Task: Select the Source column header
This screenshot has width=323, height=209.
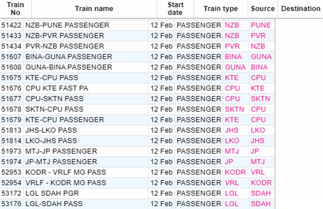Action: (263, 9)
